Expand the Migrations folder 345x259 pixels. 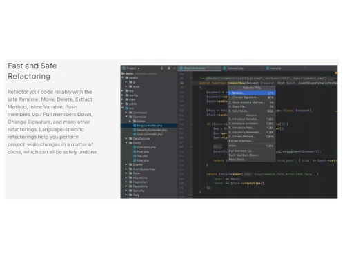point(126,178)
